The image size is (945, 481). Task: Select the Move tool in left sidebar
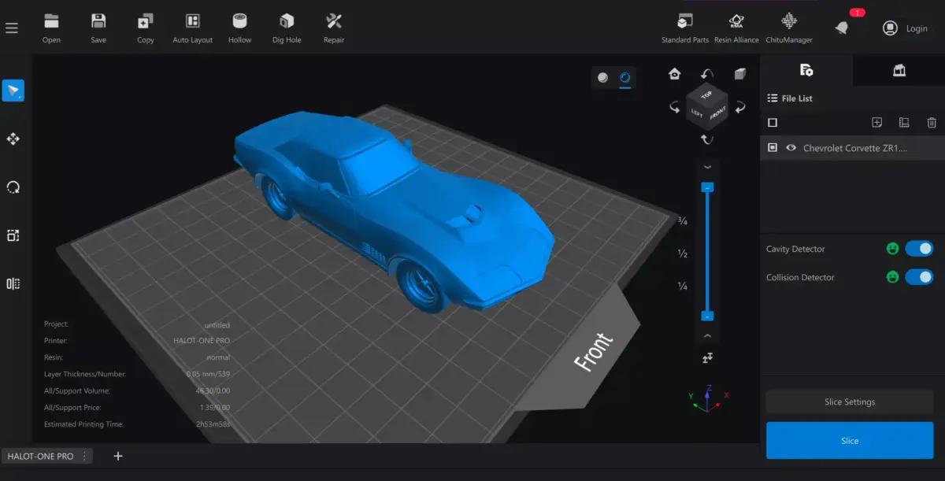(x=13, y=139)
